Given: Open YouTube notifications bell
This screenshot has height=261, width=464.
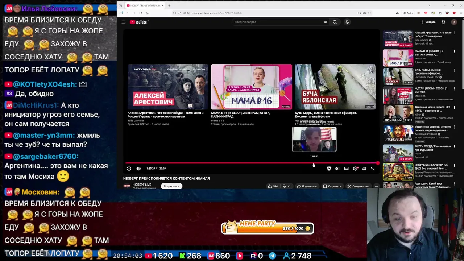Looking at the screenshot, I should click(443, 22).
